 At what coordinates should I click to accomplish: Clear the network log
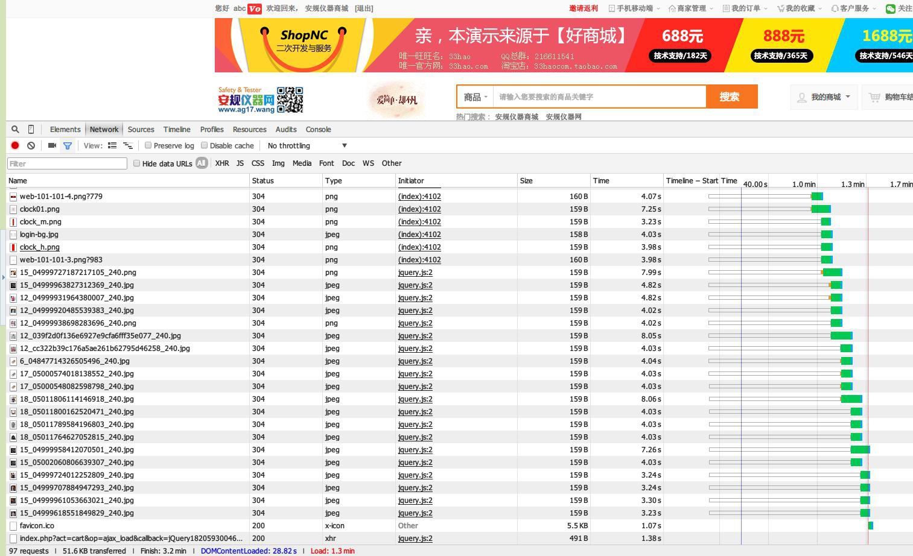point(31,145)
